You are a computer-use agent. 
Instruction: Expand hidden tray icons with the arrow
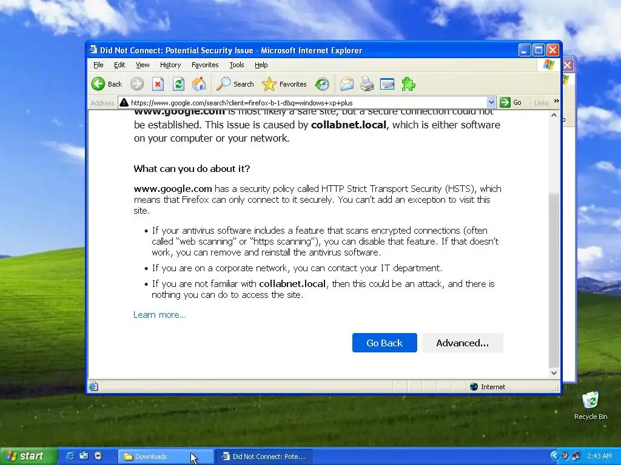(554, 456)
